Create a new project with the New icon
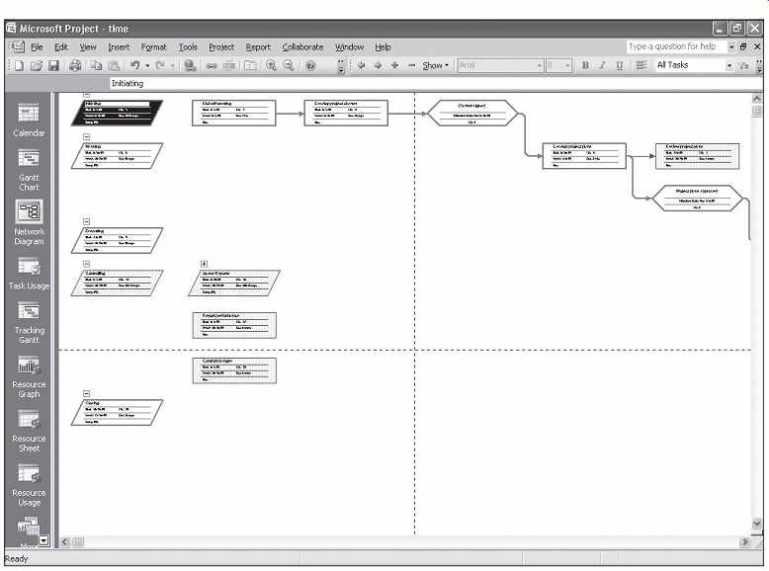The width and height of the screenshot is (769, 571). 19,65
